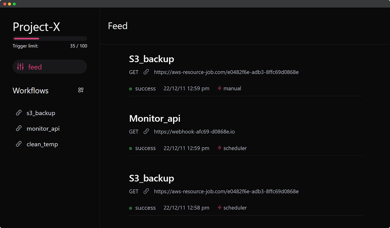The height and width of the screenshot is (228, 390).
Task: Open the manual-triggered S3_backup feed title
Action: coord(151,59)
